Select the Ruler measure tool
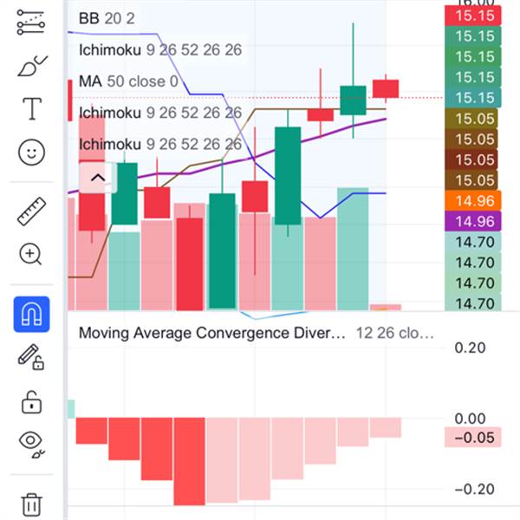 tap(31, 211)
